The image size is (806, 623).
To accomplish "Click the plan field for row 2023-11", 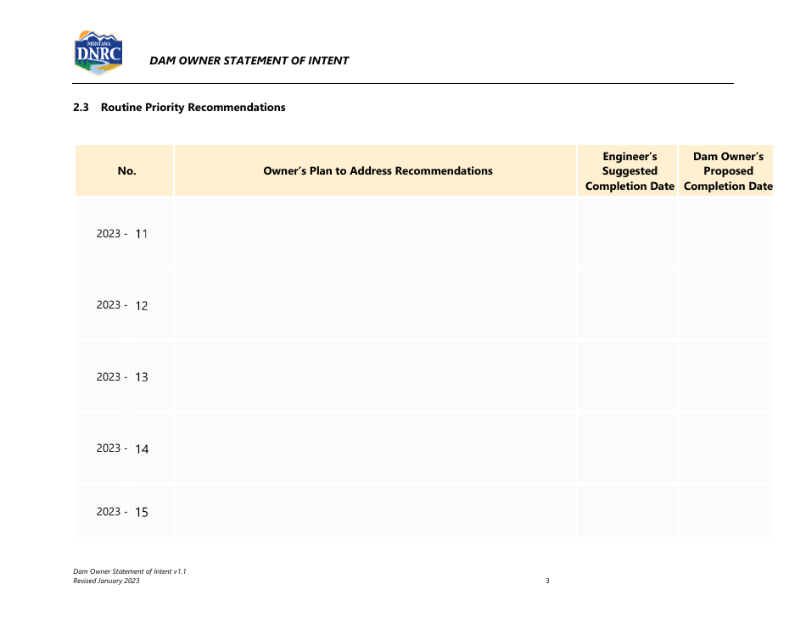I will coord(375,233).
